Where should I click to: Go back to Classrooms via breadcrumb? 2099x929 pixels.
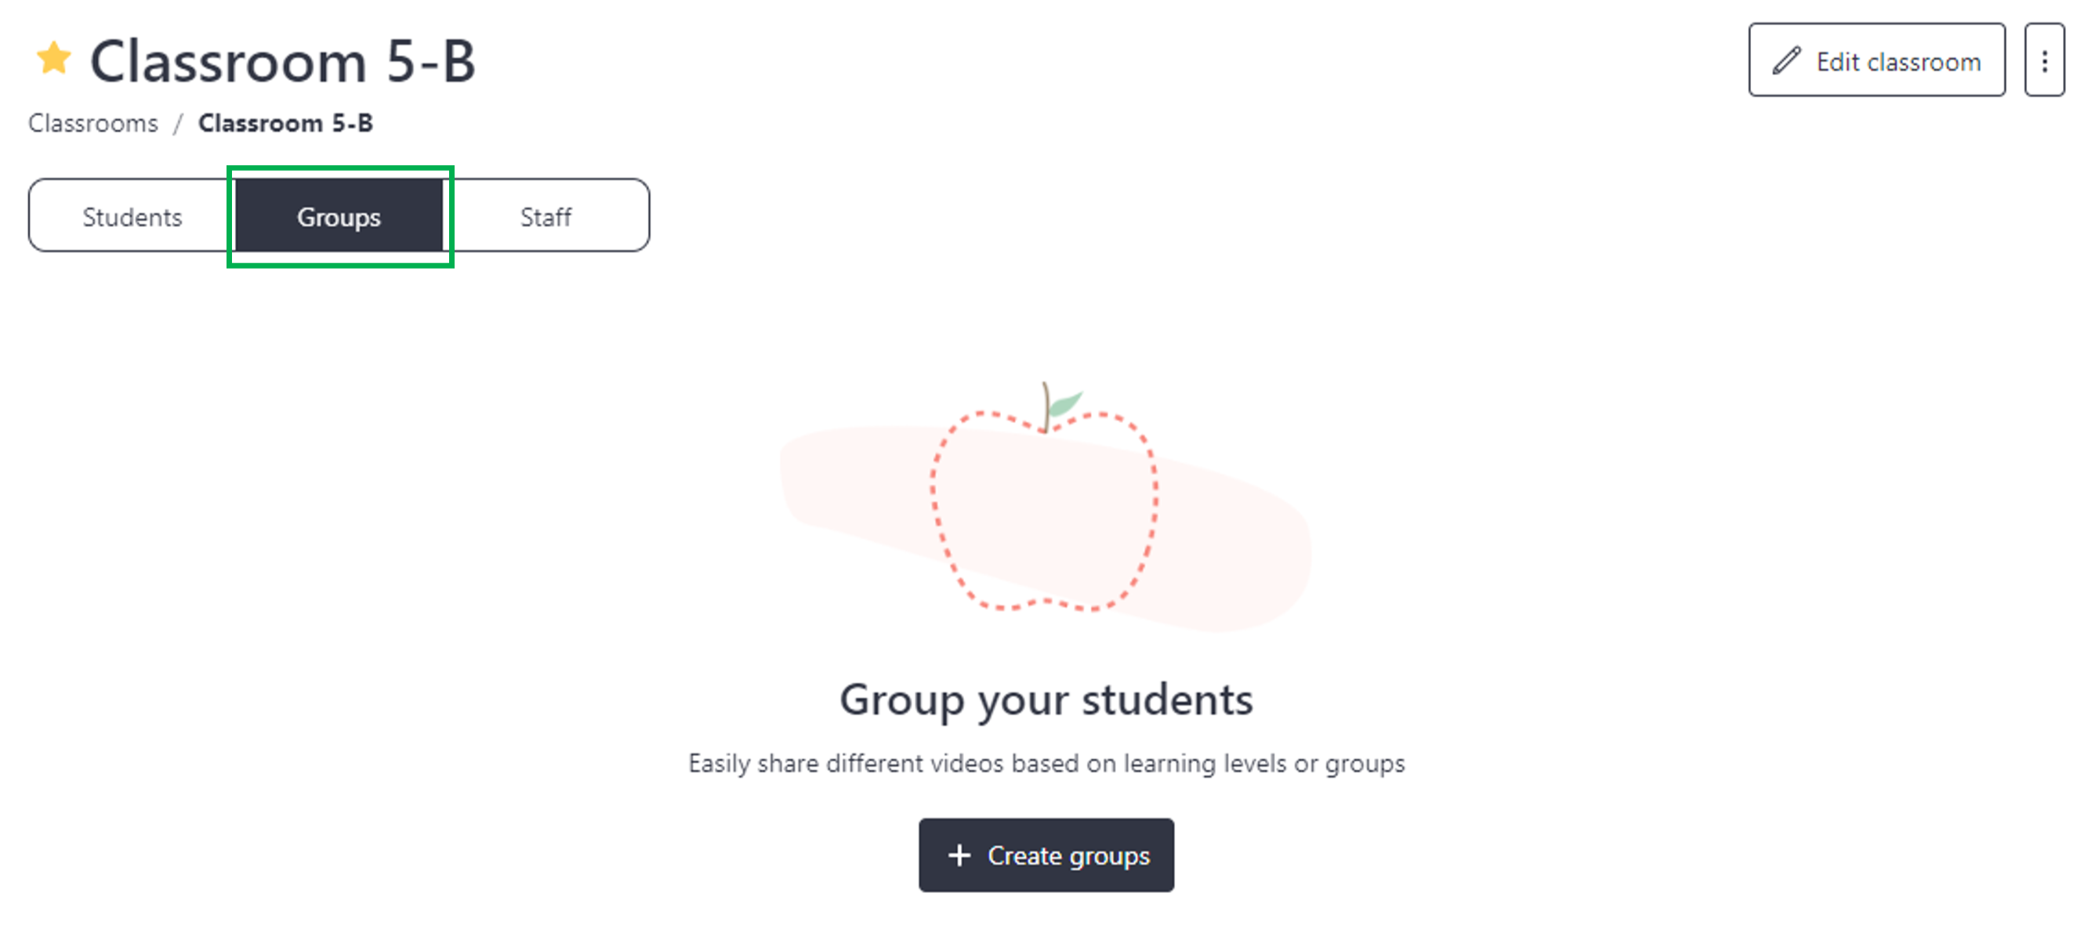tap(93, 123)
